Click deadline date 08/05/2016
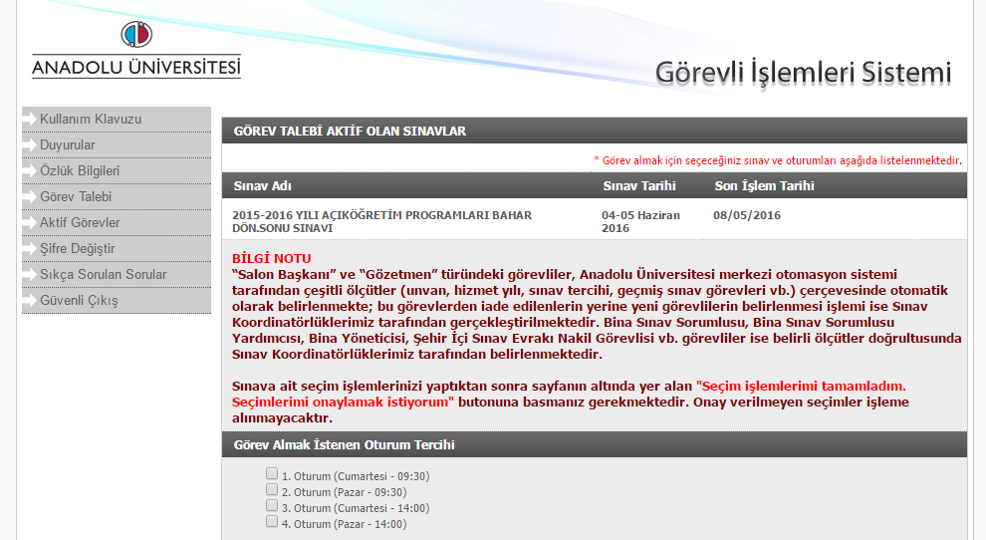This screenshot has height=540, width=986. pos(747,215)
